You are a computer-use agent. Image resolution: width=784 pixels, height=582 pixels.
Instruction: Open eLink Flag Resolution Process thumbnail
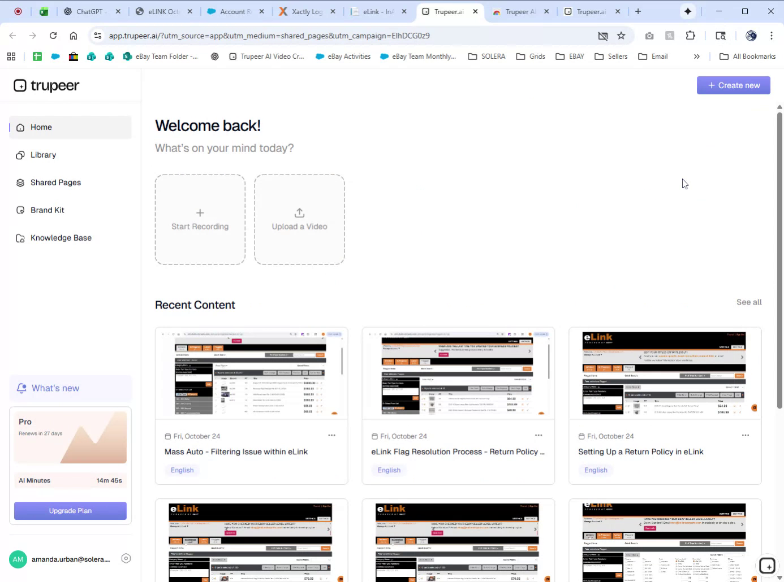pyautogui.click(x=458, y=373)
